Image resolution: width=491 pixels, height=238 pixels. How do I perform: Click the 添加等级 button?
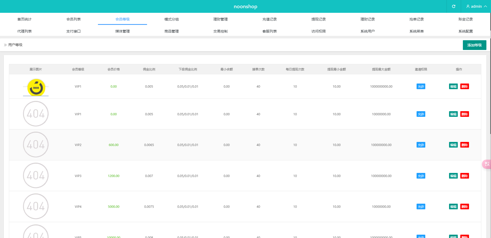coord(474,45)
